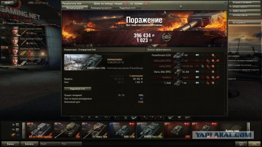The height and width of the screenshot is (147, 262).
Task: Open the game Меню button
Action: 7,3
